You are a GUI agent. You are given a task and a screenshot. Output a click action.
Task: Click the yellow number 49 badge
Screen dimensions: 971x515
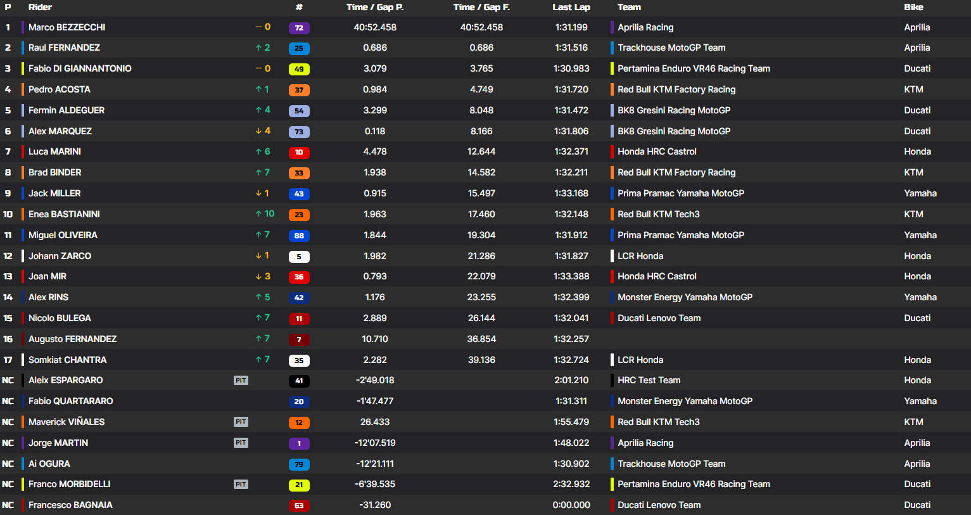coord(299,69)
